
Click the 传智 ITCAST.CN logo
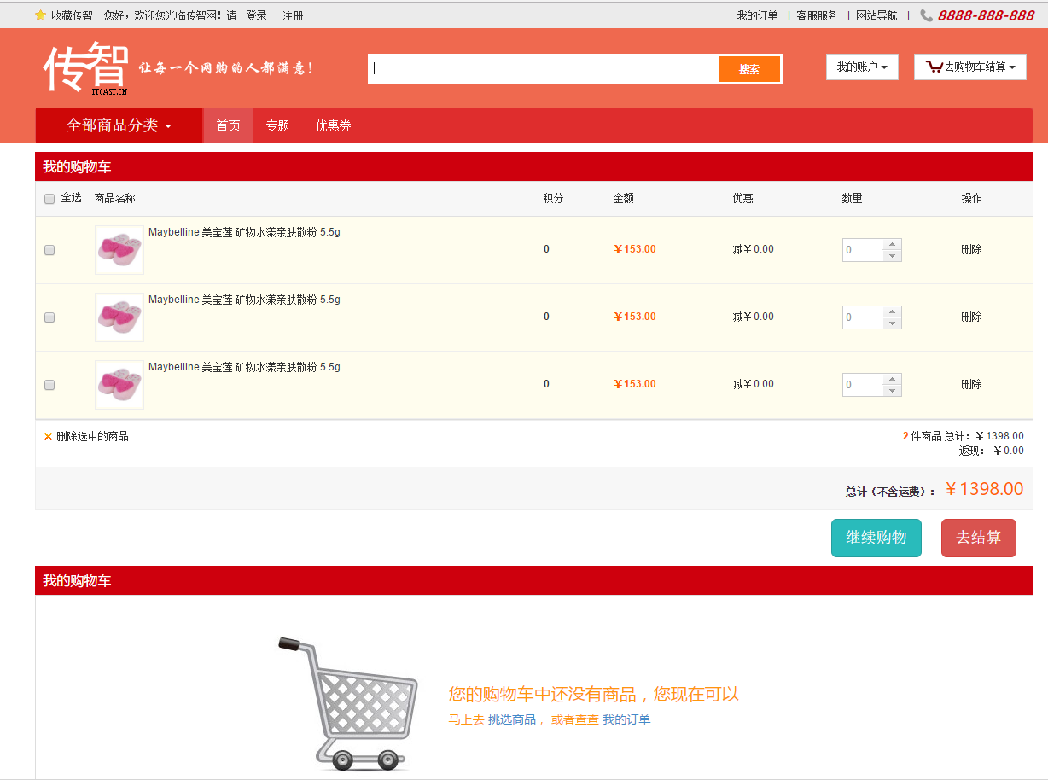coord(85,67)
